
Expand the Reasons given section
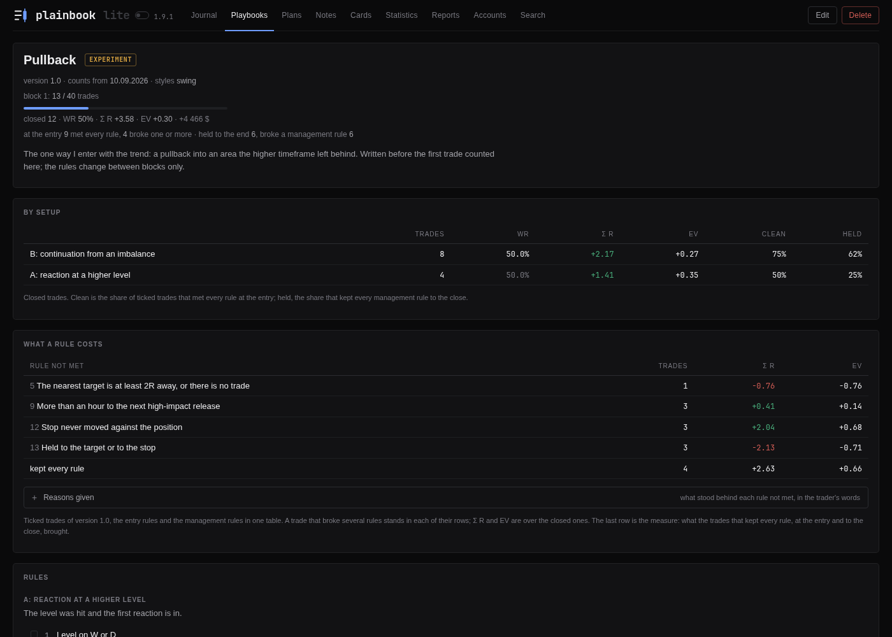446,497
